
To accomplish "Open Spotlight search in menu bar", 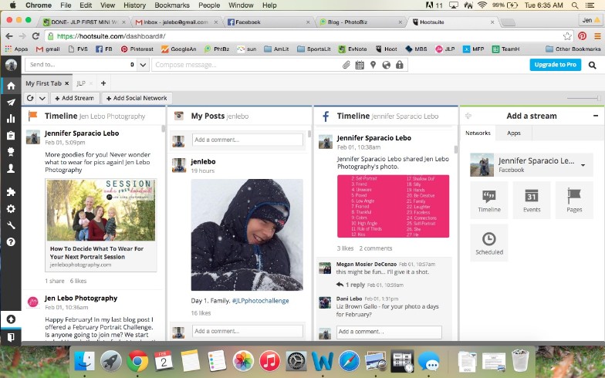I will click(575, 5).
